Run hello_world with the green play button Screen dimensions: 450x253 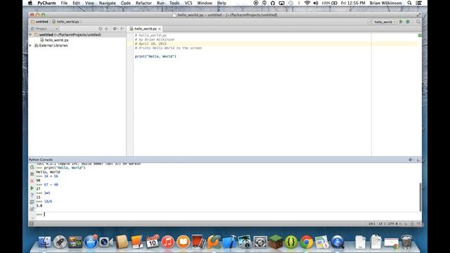tap(401, 22)
